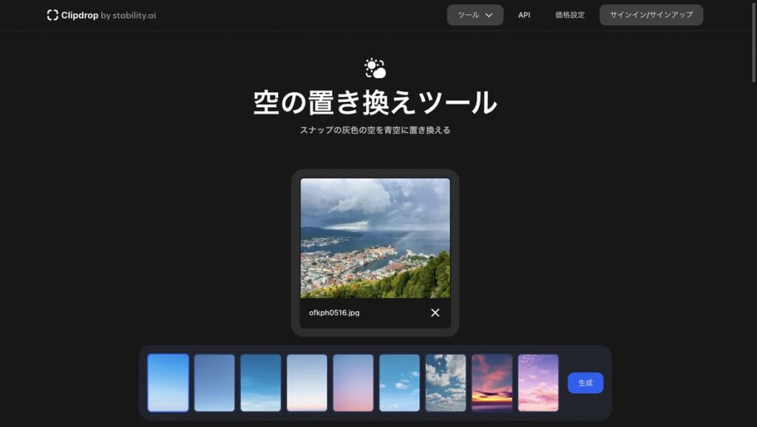Click the サインイン/サインアップ button

[x=651, y=15]
